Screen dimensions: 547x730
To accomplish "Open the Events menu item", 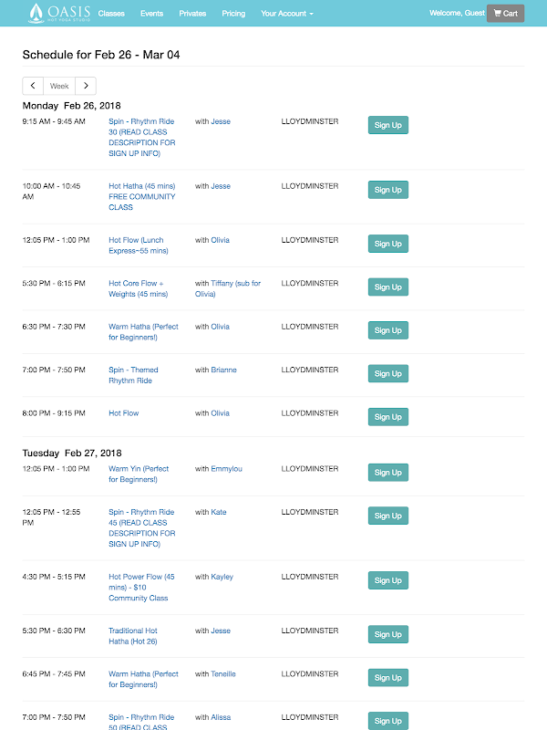I will (x=151, y=14).
